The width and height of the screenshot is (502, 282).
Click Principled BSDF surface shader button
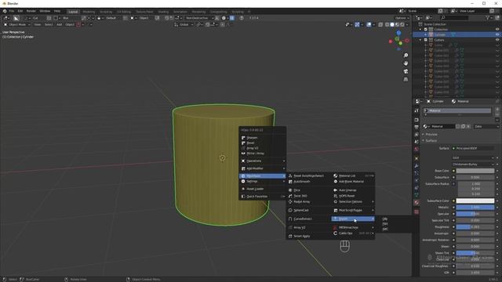pyautogui.click(x=473, y=148)
